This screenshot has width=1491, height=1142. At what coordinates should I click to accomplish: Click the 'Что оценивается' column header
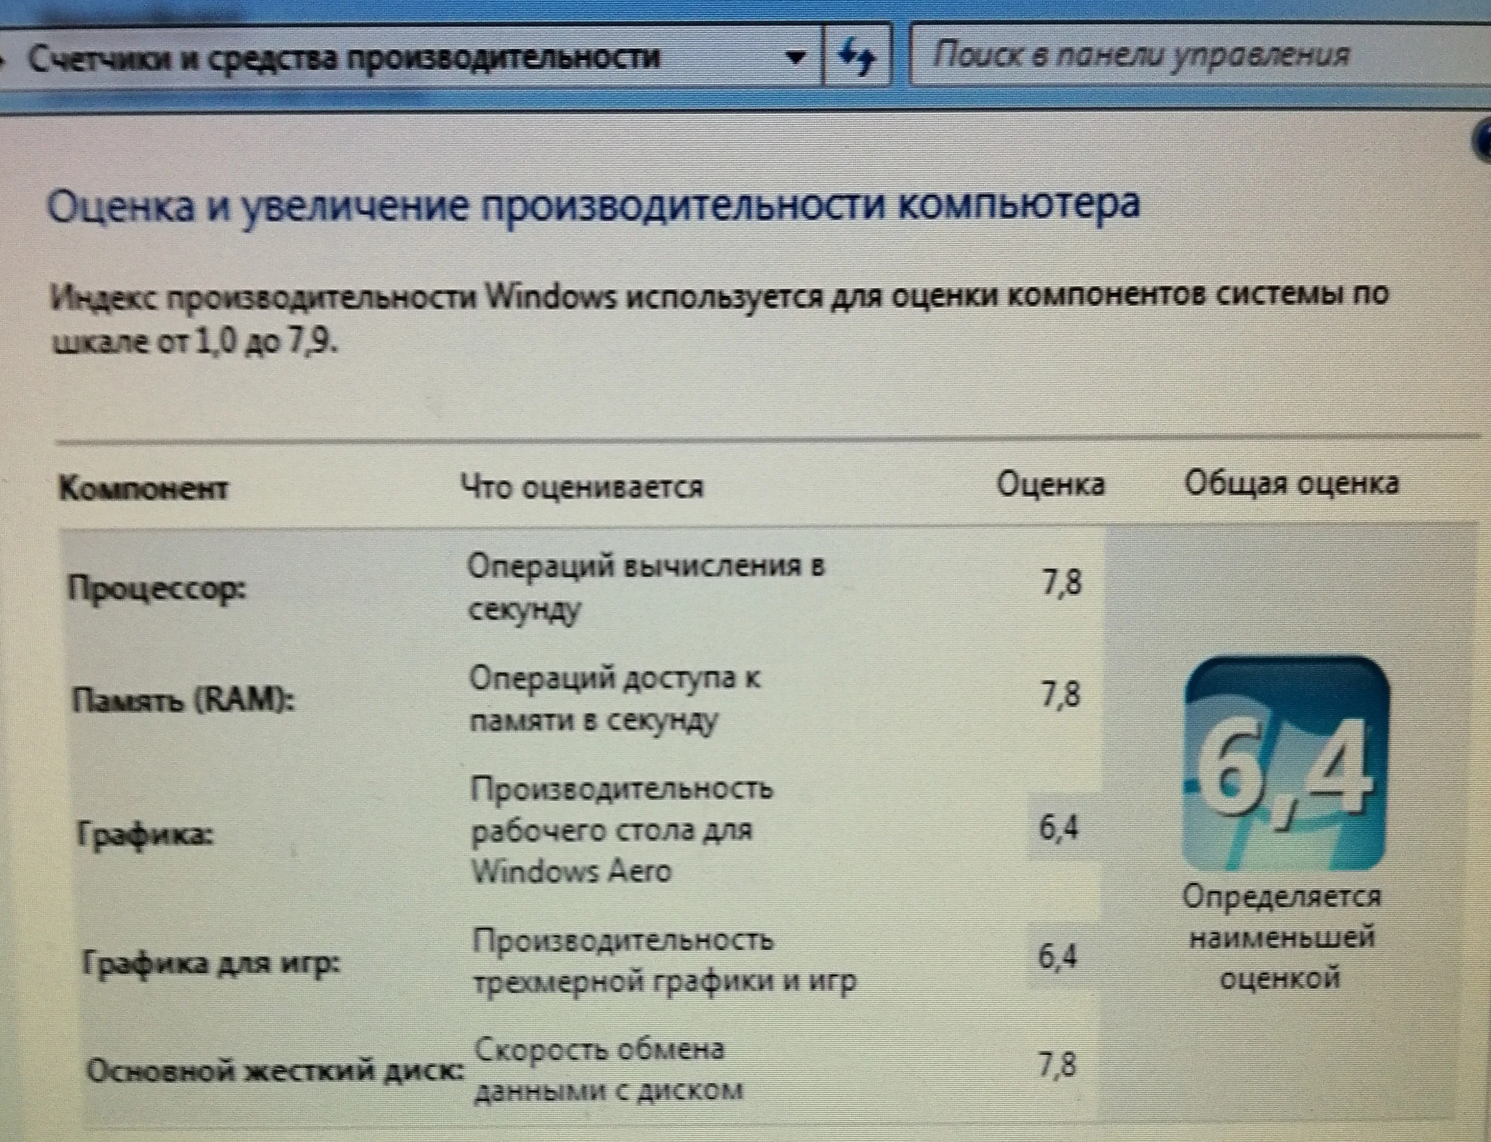pos(582,488)
